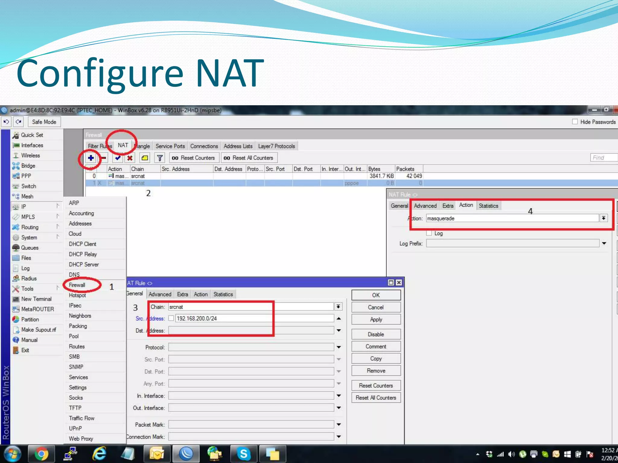This screenshot has height=463, width=618.
Task: Expand the Packet Mark field arrow
Action: tap(339, 425)
